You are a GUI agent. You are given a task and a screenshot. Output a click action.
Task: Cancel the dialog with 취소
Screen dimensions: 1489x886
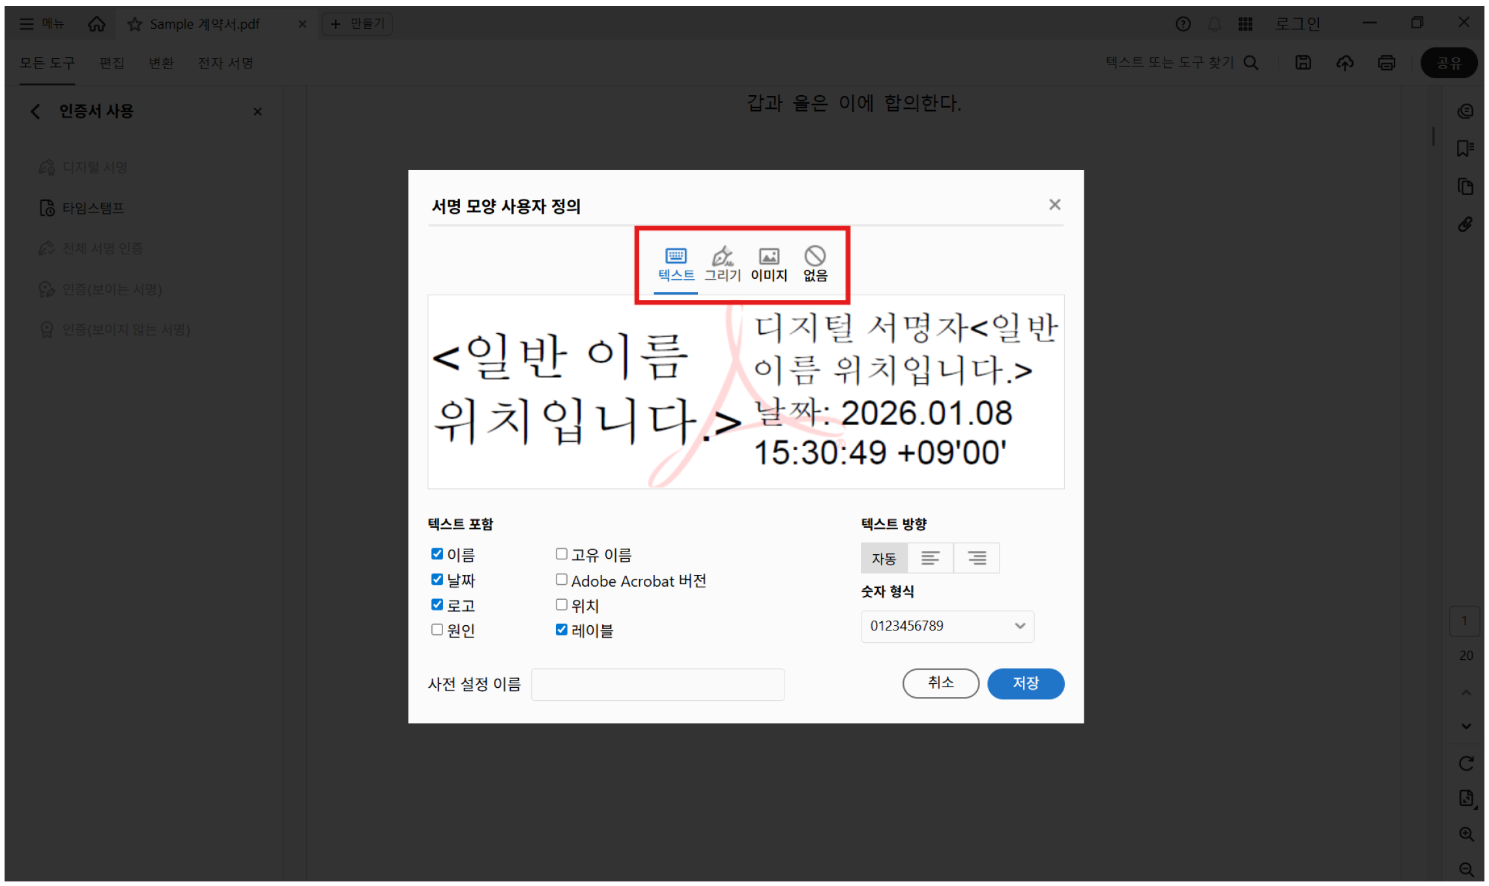point(940,683)
